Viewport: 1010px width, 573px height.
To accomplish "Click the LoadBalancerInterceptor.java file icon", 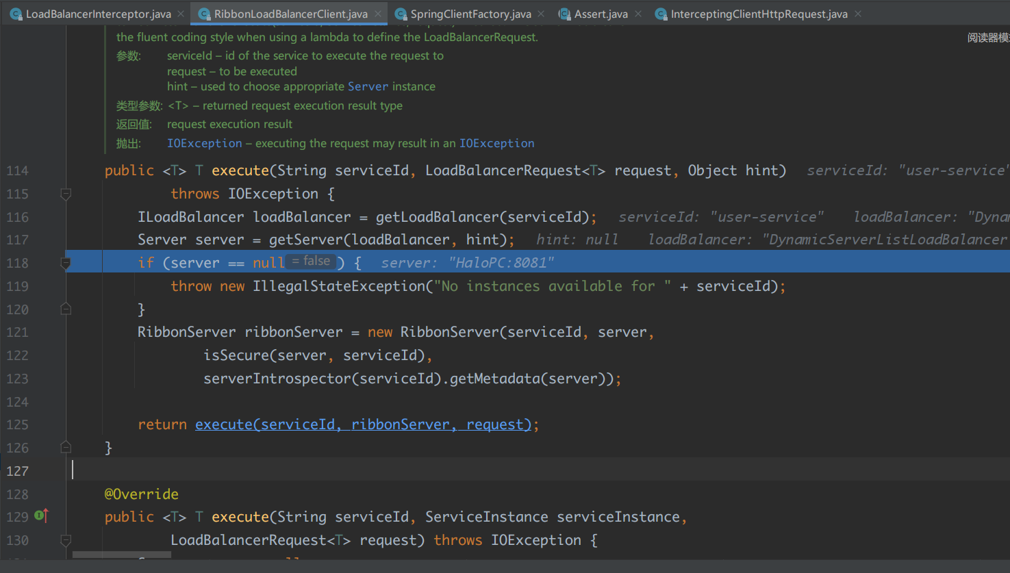I will click(16, 14).
